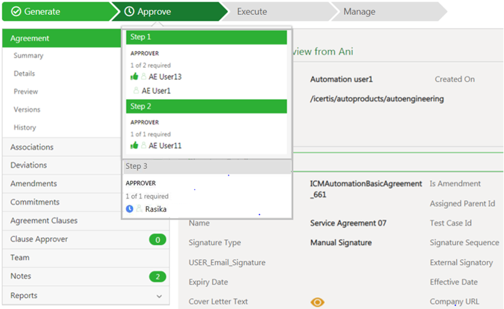The image size is (504, 309).
Task: Click the Clause Approver count badge
Action: [x=157, y=240]
